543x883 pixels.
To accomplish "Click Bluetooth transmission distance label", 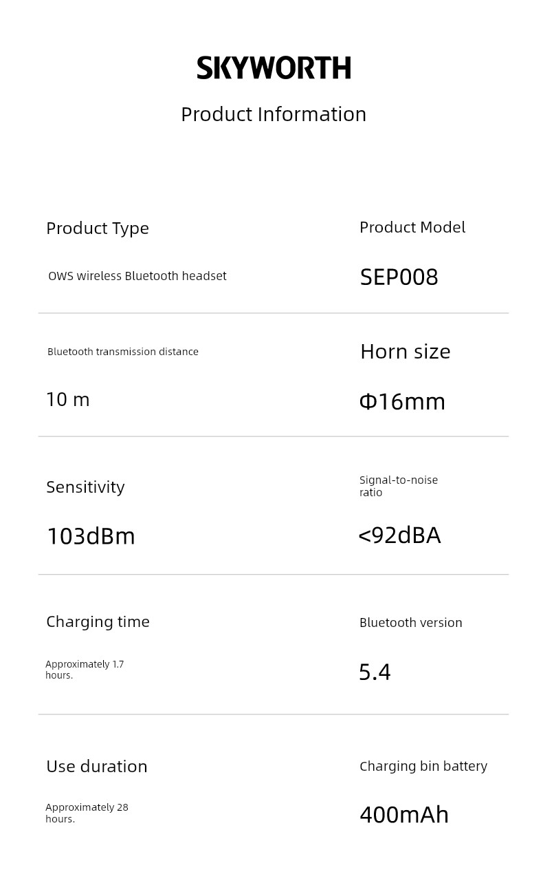I will pyautogui.click(x=123, y=352).
